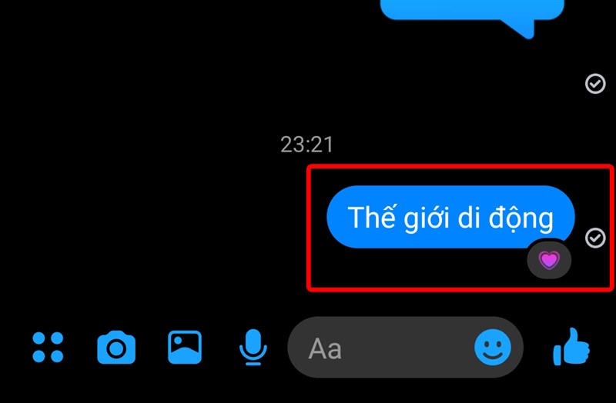This screenshot has width=616, height=403.
Task: Record audio using the mic button
Action: point(253,348)
